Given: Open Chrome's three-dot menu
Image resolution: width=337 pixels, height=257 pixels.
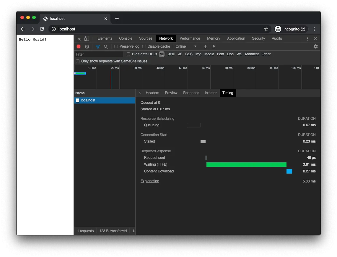Looking at the screenshot, I should (314, 29).
